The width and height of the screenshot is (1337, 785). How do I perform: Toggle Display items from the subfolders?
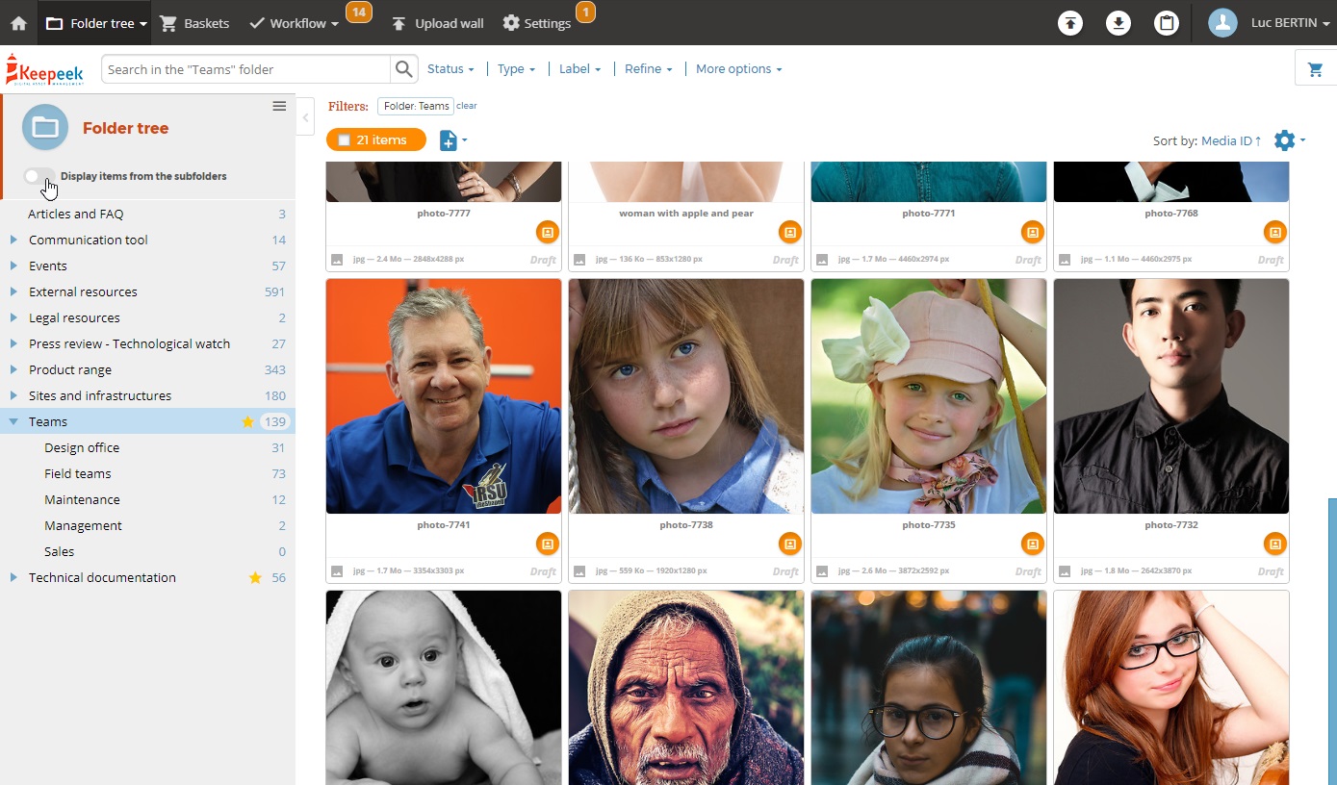tap(39, 176)
